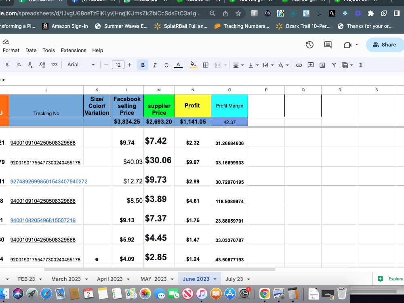Open Safari from the Dock
404x303 pixels.
click(46, 293)
